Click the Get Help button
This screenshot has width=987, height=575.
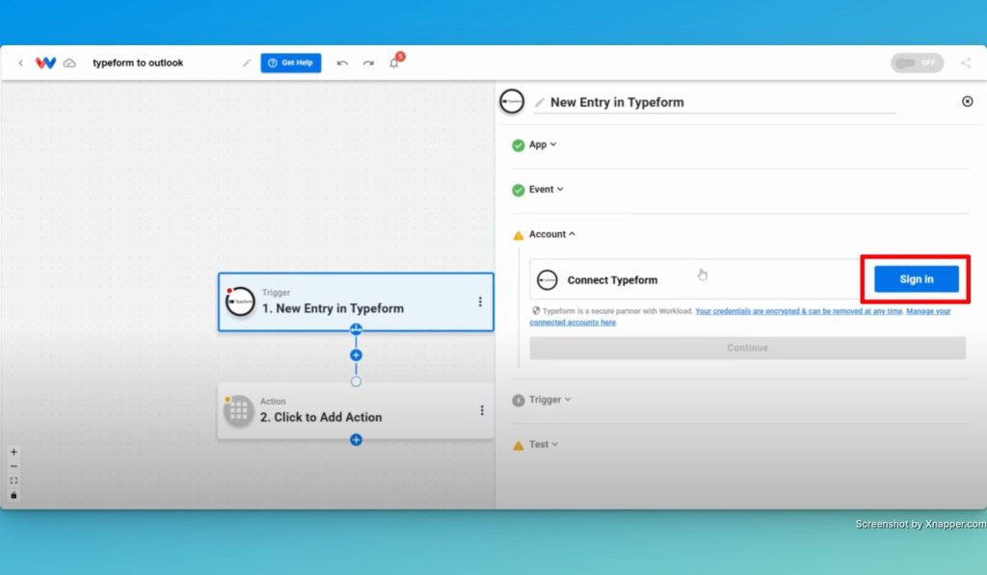coord(291,63)
